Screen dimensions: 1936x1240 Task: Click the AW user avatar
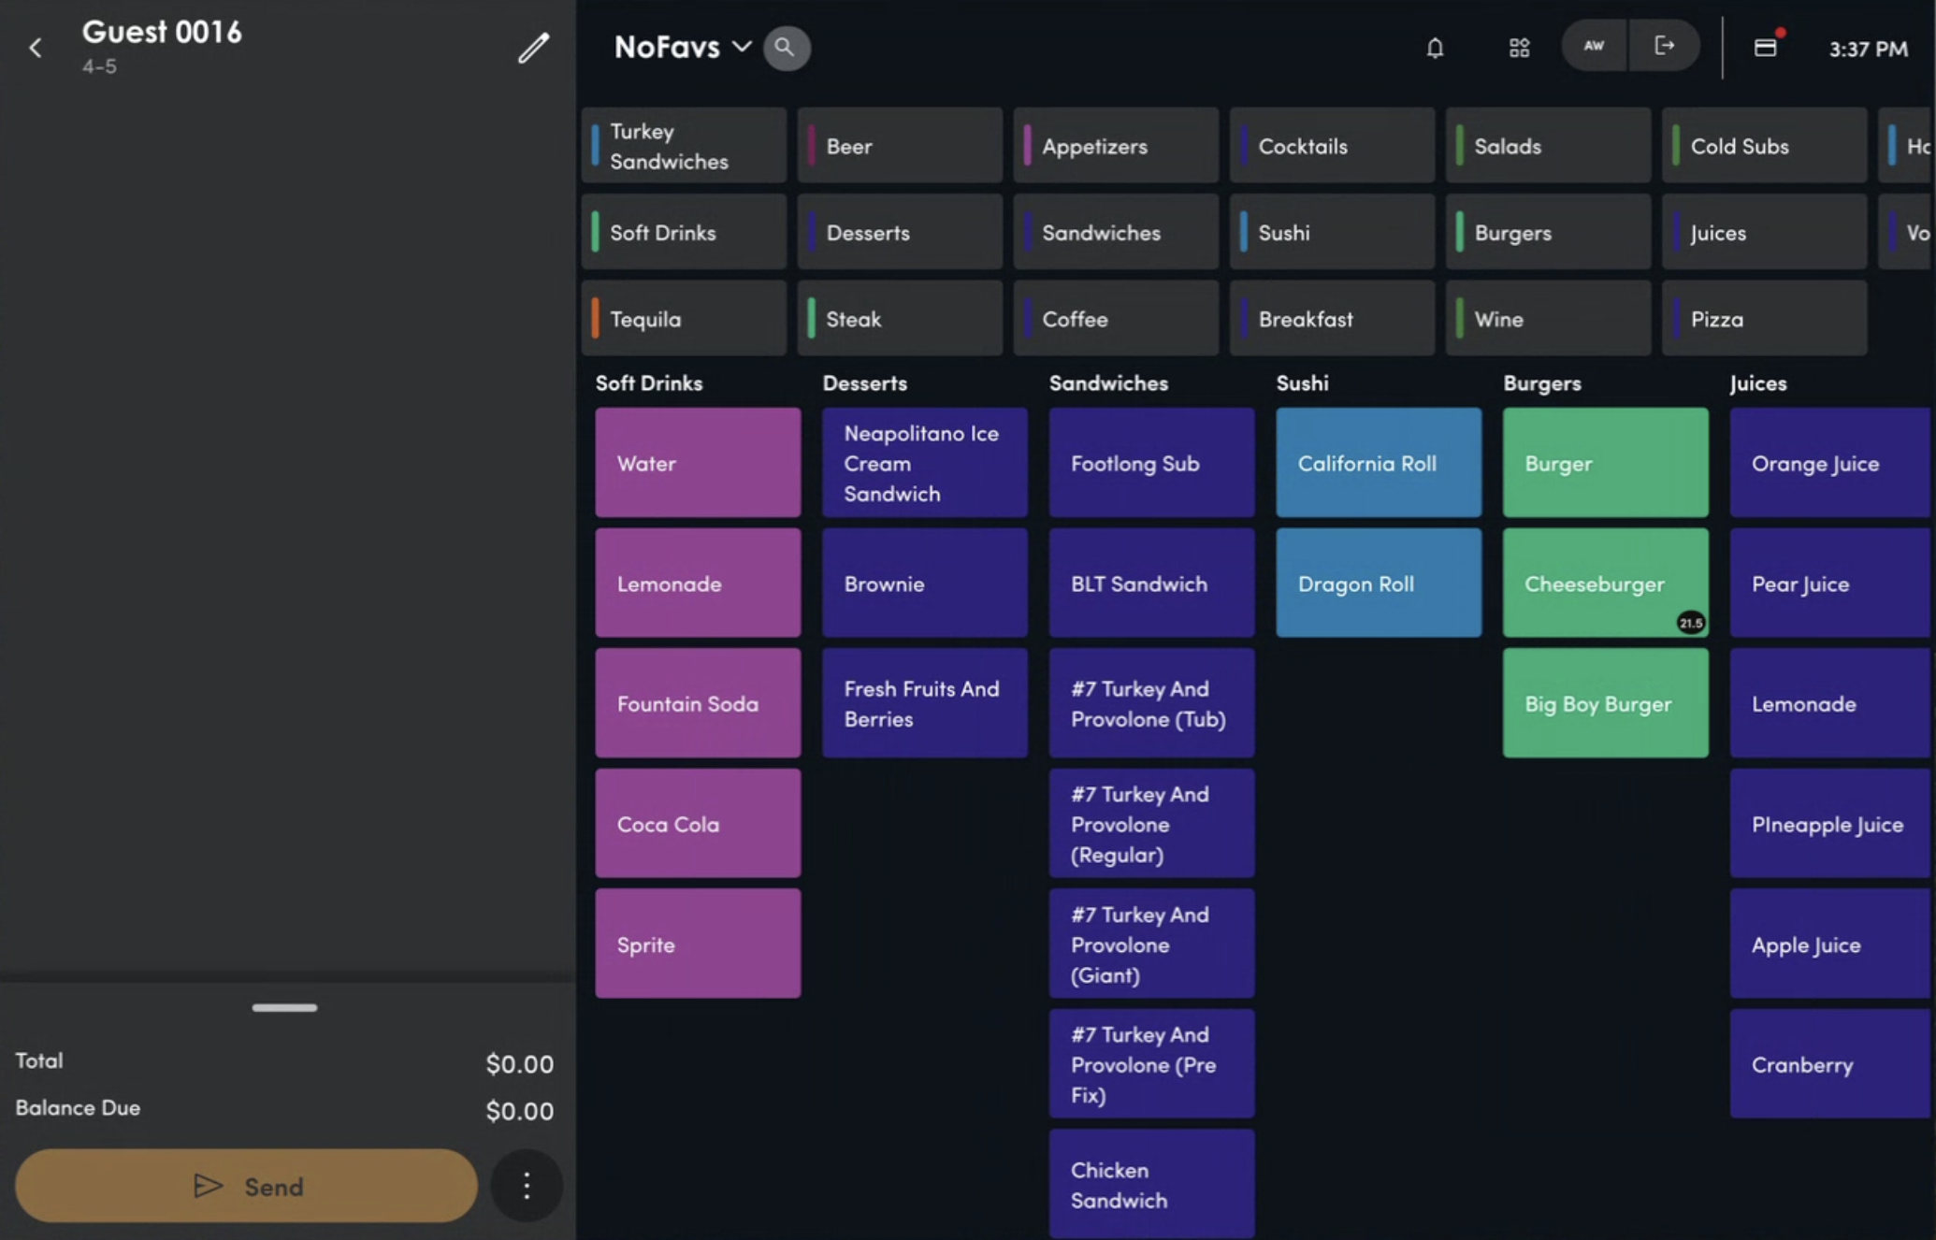(1595, 46)
